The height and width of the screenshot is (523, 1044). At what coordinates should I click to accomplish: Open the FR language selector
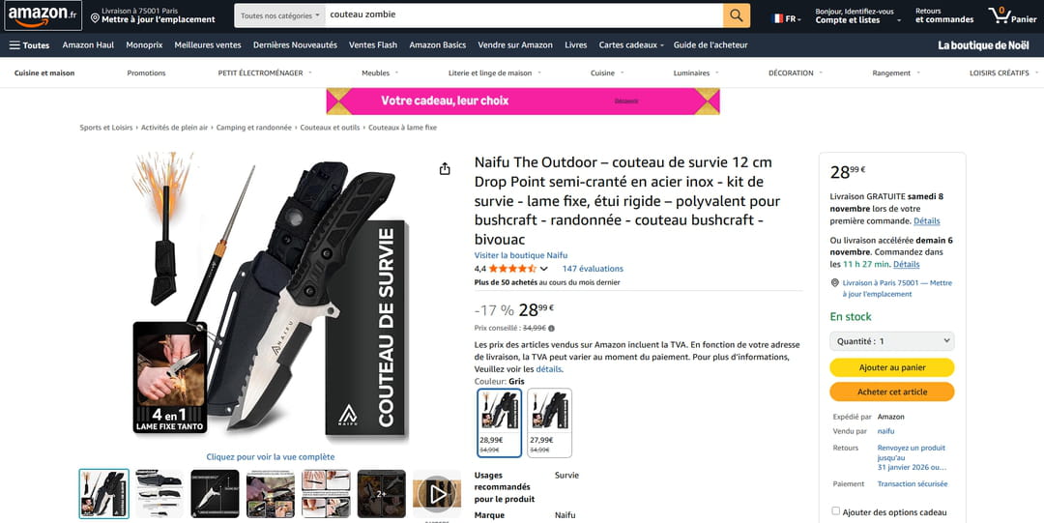click(786, 18)
